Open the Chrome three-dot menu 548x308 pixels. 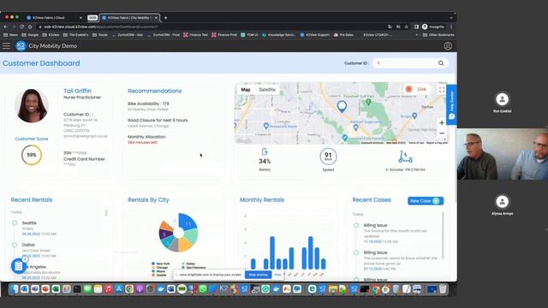click(x=451, y=27)
